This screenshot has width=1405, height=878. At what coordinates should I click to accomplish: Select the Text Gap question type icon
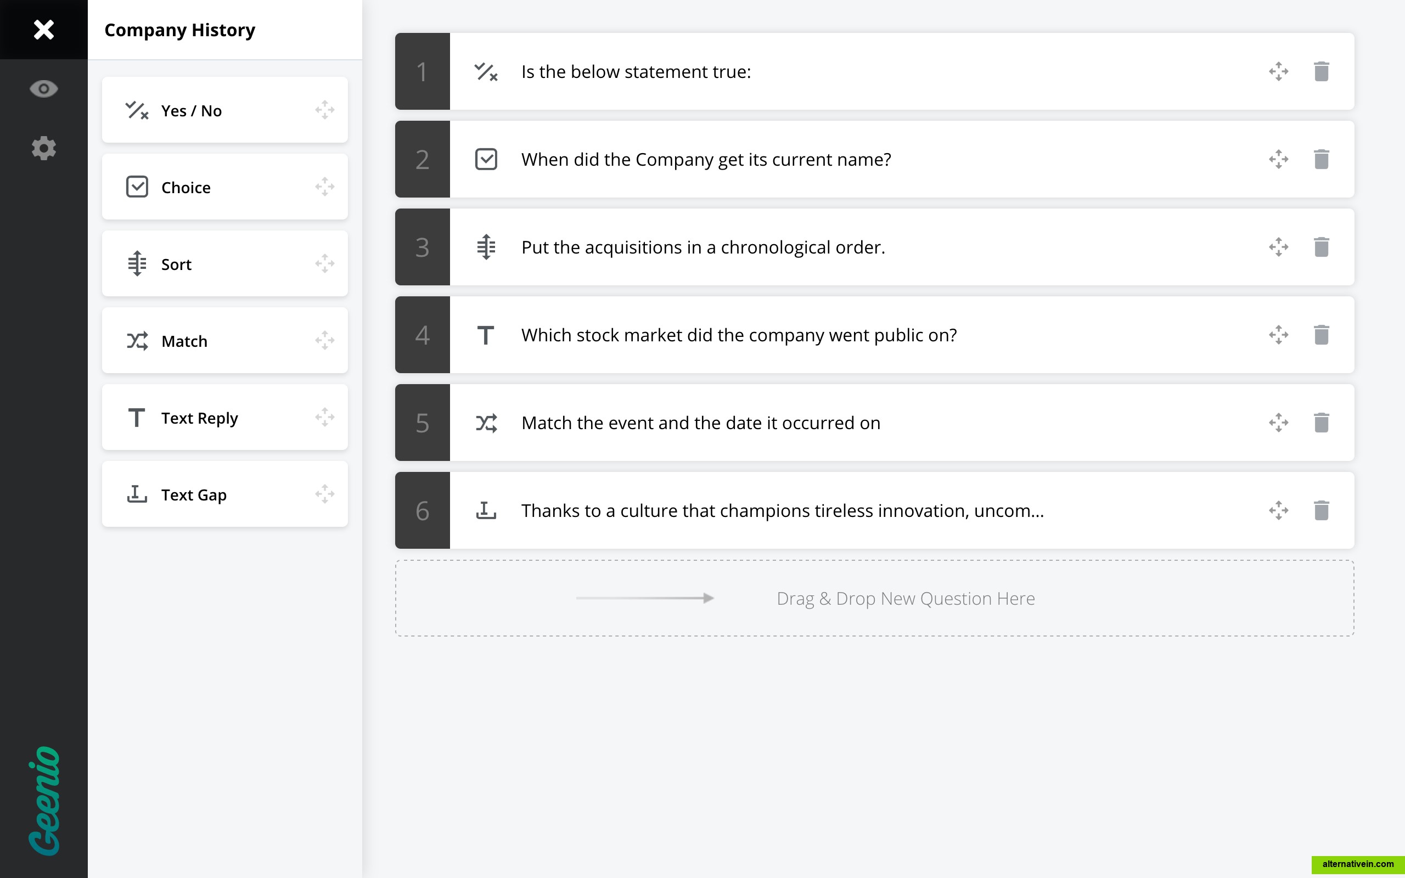tap(137, 494)
